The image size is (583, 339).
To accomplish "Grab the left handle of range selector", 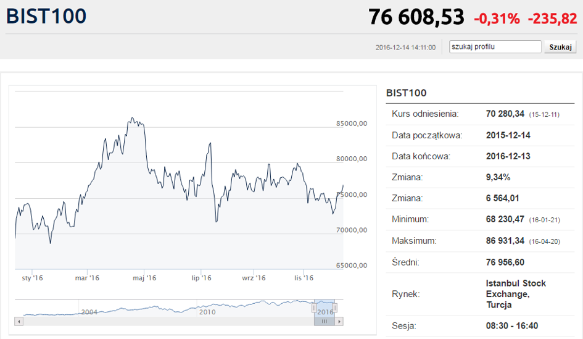I will [x=314, y=308].
